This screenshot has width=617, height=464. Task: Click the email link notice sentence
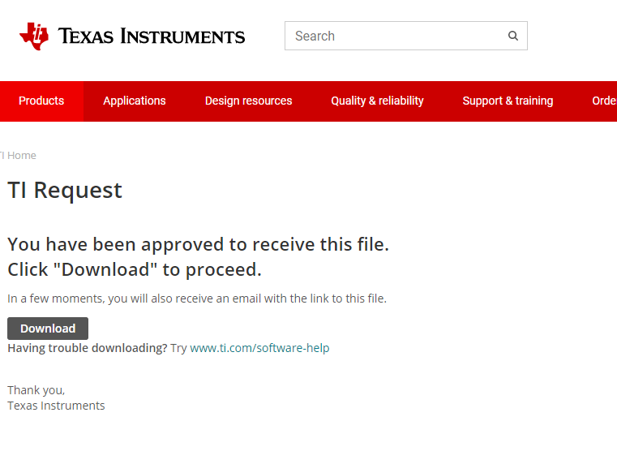pos(197,299)
